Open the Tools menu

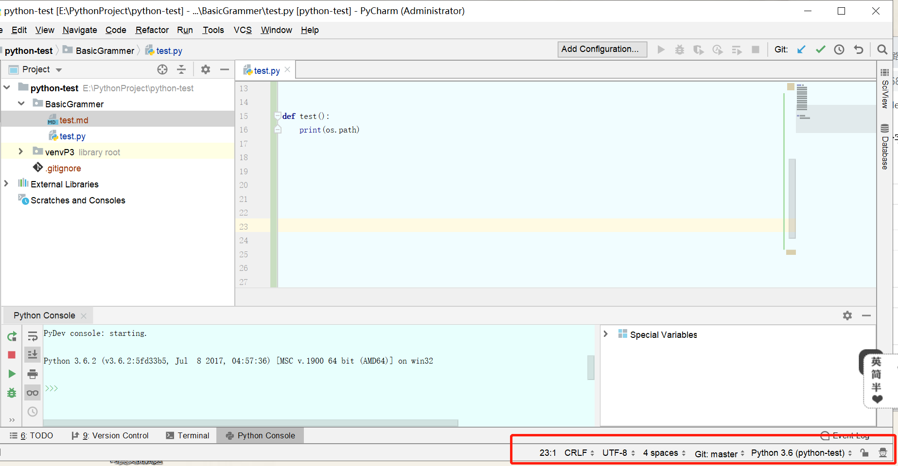(x=213, y=30)
